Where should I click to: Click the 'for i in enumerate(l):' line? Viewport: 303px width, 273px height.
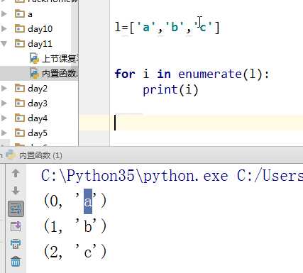click(192, 74)
